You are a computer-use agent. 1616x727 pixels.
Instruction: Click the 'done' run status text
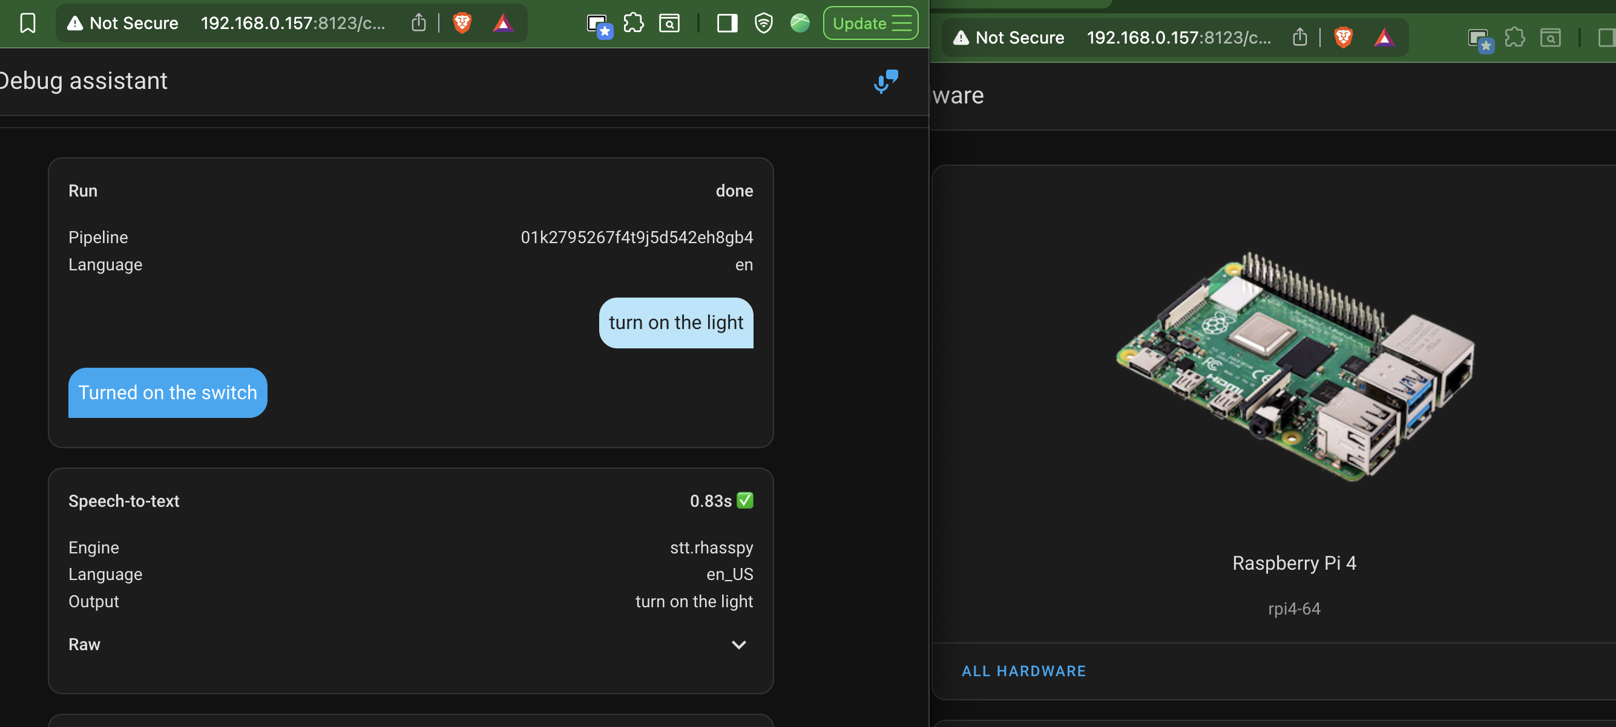734,191
